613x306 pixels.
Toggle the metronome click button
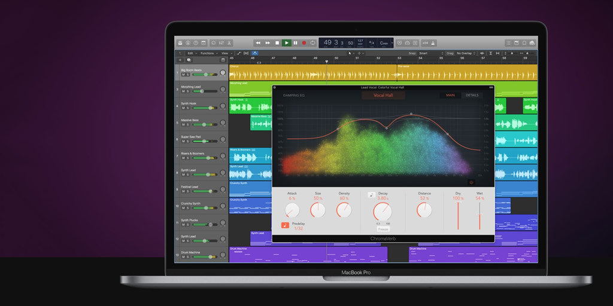433,43
